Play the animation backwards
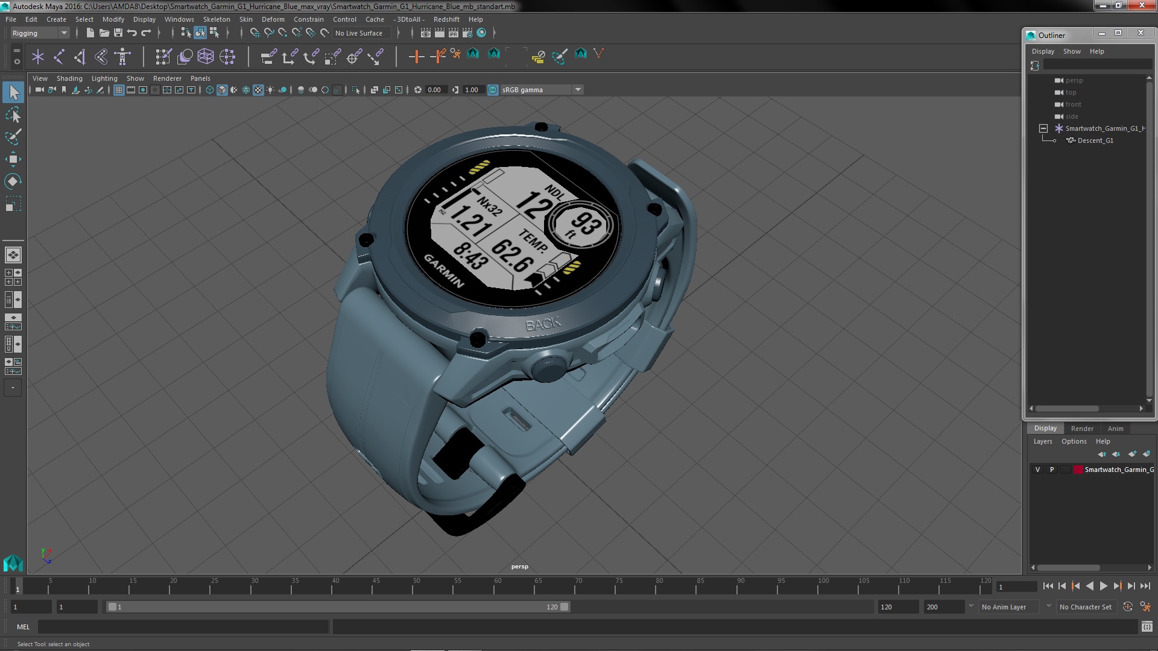Image resolution: width=1158 pixels, height=651 pixels. point(1089,586)
